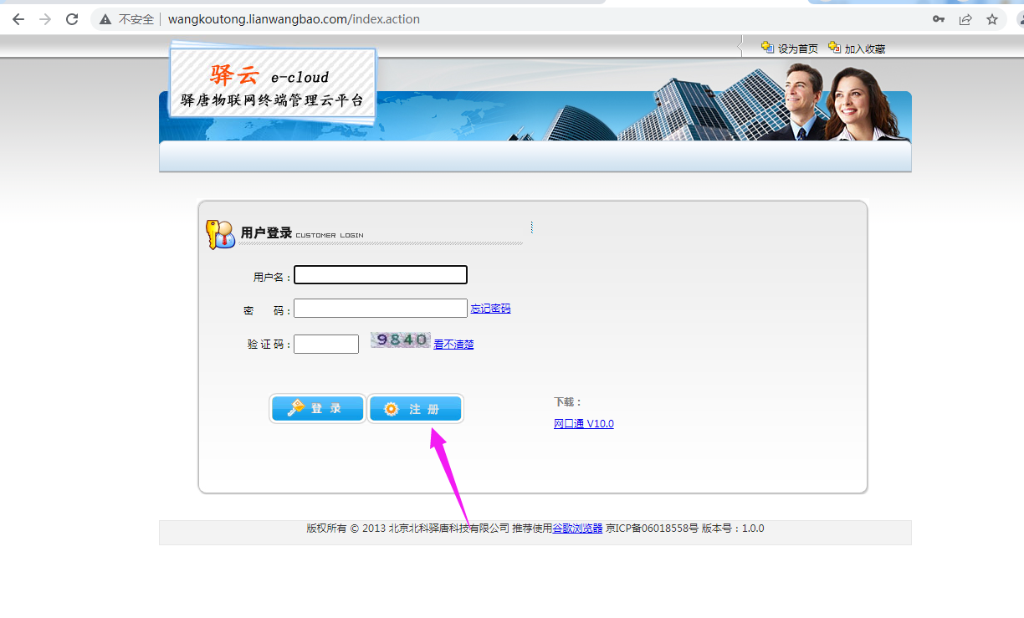Download 网口通 V10.0
The width and height of the screenshot is (1024, 618).
pyautogui.click(x=584, y=424)
